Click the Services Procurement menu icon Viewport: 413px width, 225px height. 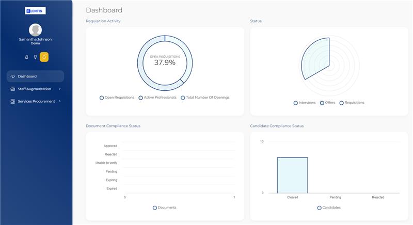13,101
